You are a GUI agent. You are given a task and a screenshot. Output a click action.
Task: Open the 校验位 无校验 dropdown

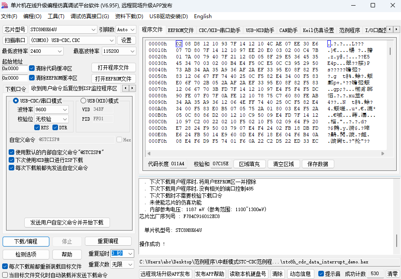coord(52,119)
